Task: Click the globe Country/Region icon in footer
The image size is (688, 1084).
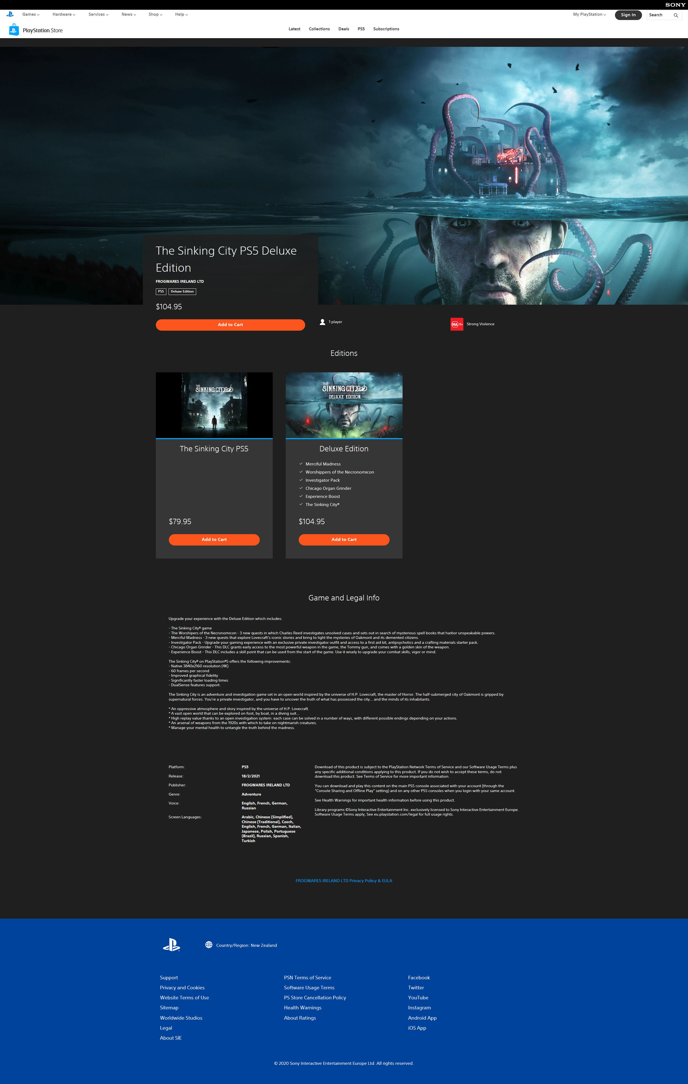Action: pos(209,944)
